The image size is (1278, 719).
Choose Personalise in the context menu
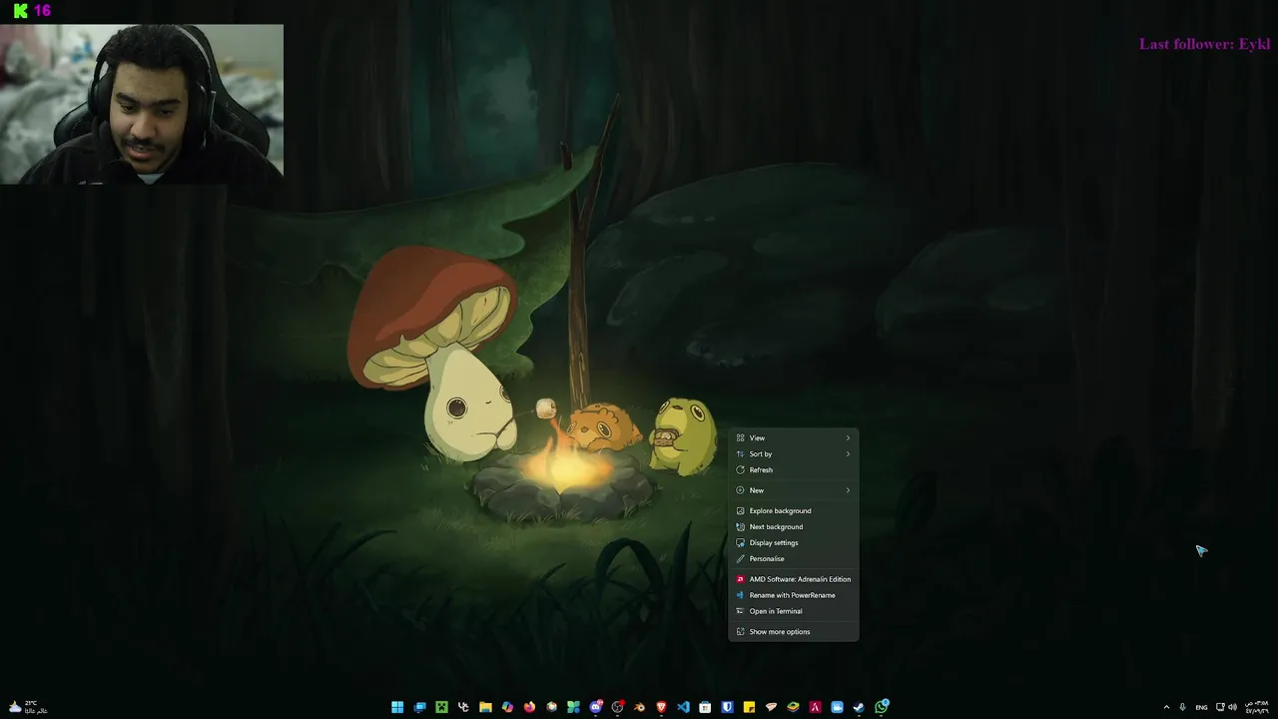tap(794, 558)
